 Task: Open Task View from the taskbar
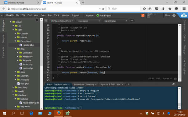(22, 113)
